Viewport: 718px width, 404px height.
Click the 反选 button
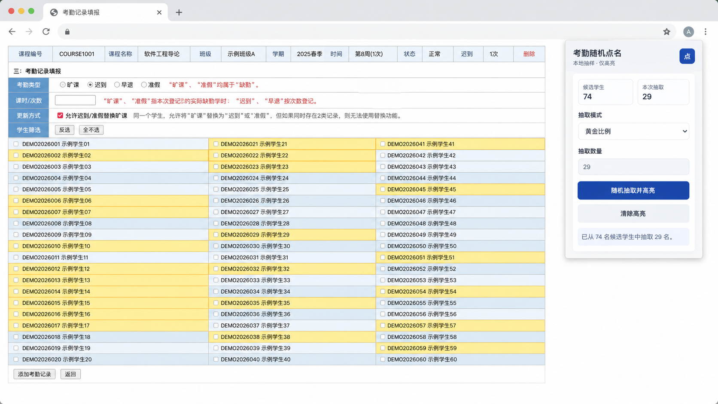pos(64,130)
